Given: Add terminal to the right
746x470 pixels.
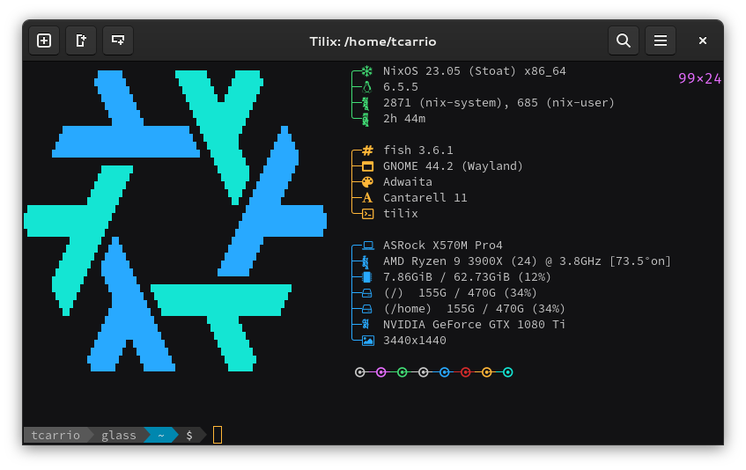Looking at the screenshot, I should pos(81,40).
